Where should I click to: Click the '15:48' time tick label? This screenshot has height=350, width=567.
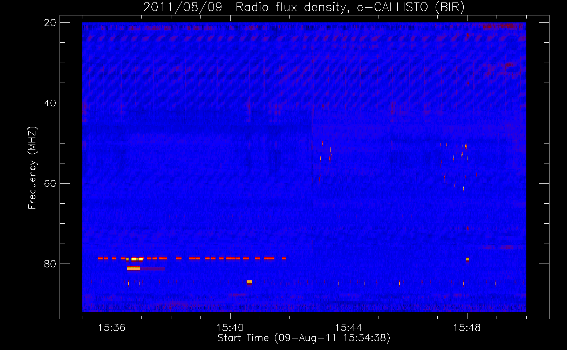467,328
